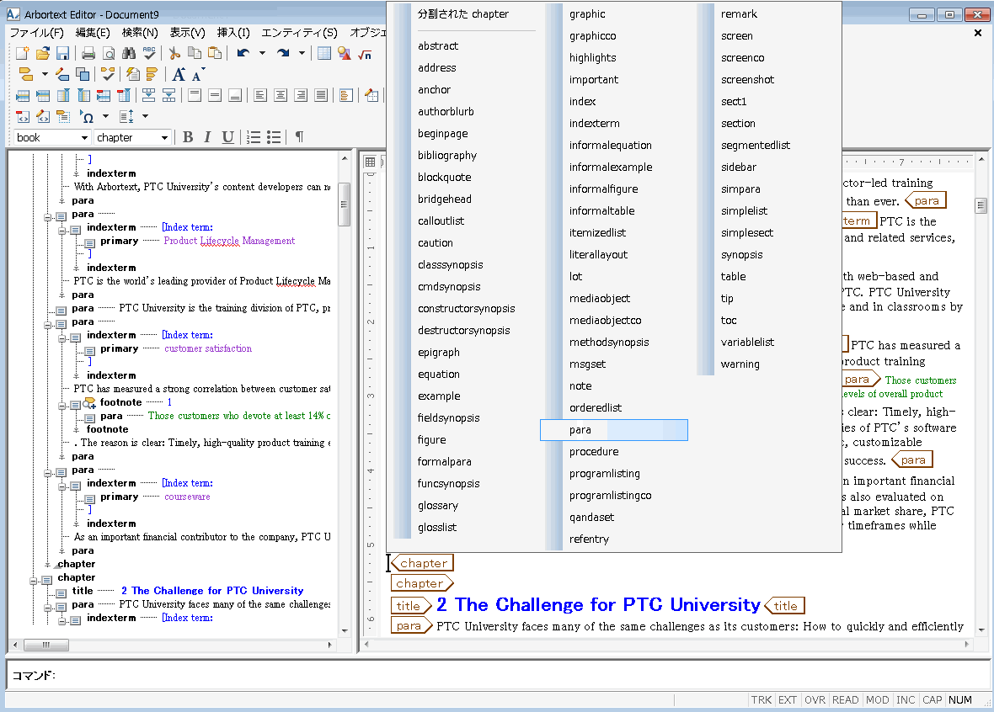This screenshot has height=712, width=994.
Task: Open dropdown arrow beside line spacing icon
Action: [x=145, y=116]
